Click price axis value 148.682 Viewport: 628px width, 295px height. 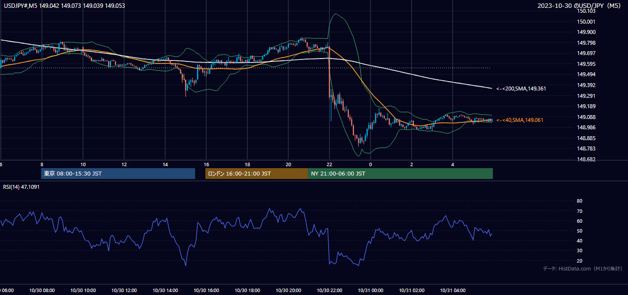(x=586, y=159)
